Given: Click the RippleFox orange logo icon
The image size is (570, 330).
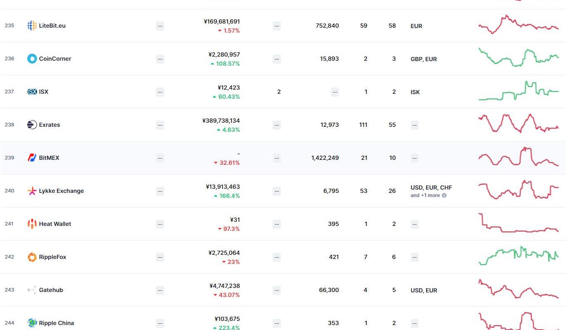Looking at the screenshot, I should pos(32,257).
